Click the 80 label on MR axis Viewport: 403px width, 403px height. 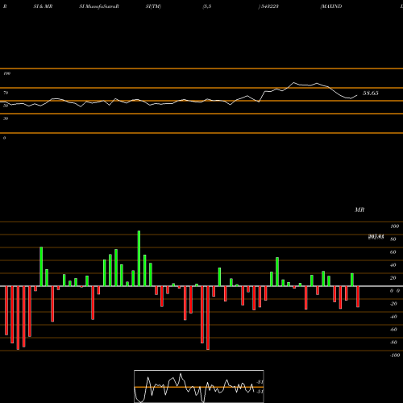393,239
